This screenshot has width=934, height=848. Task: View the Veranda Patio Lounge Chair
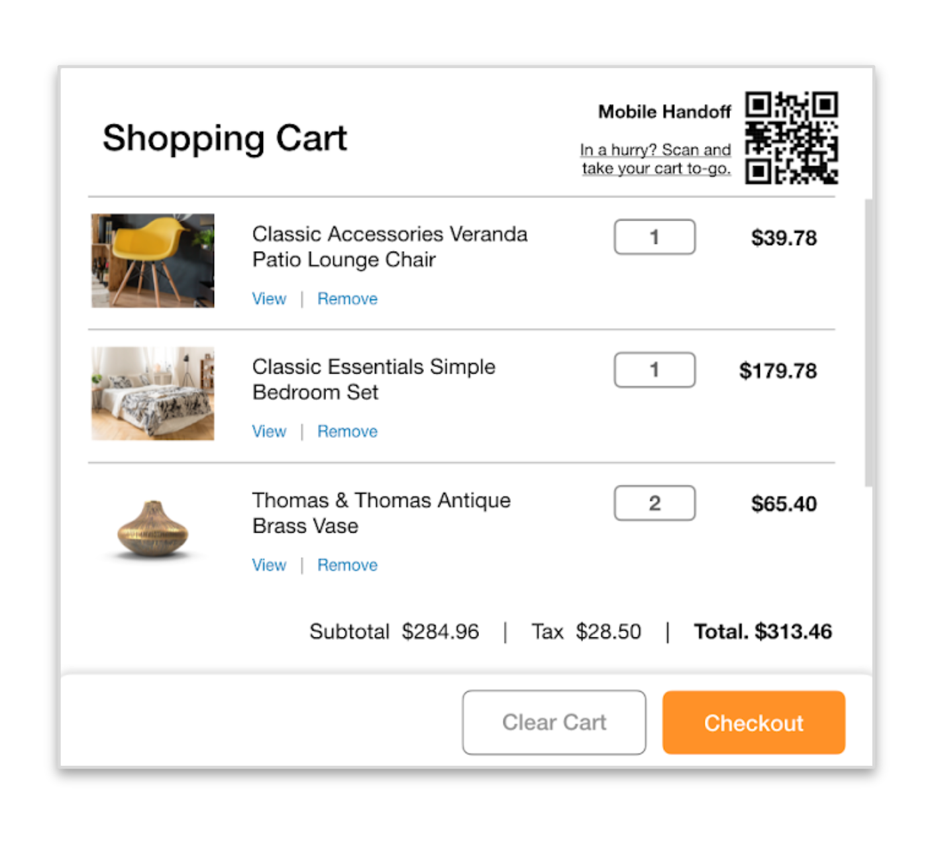pos(269,299)
